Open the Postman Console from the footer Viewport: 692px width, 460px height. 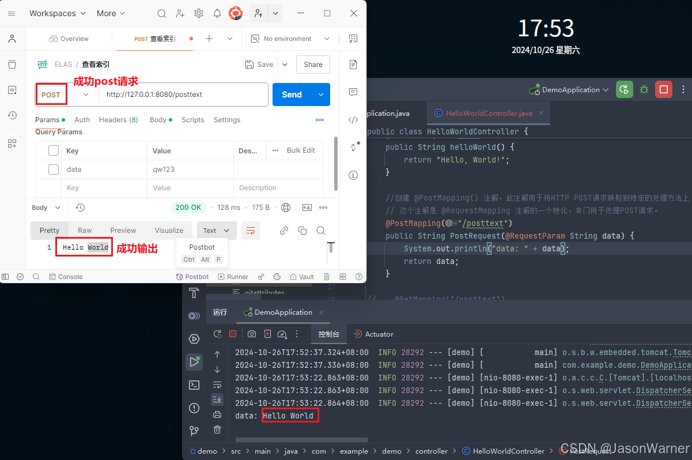[66, 277]
